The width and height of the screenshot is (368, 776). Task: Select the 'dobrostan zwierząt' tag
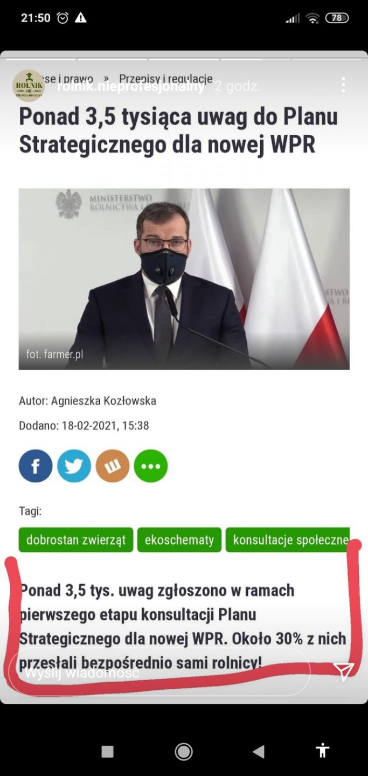[x=76, y=539]
